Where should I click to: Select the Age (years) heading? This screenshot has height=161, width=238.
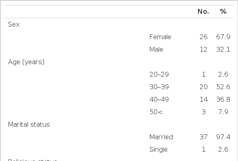pos(26,62)
